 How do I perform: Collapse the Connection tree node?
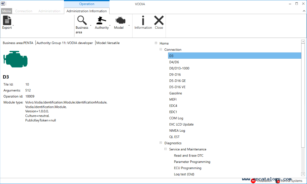click(161, 49)
